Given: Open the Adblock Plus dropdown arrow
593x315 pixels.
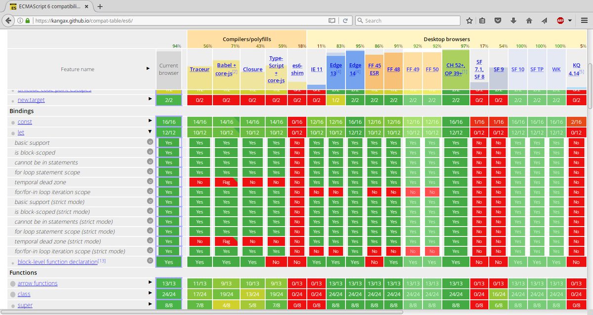Looking at the screenshot, I should (570, 21).
